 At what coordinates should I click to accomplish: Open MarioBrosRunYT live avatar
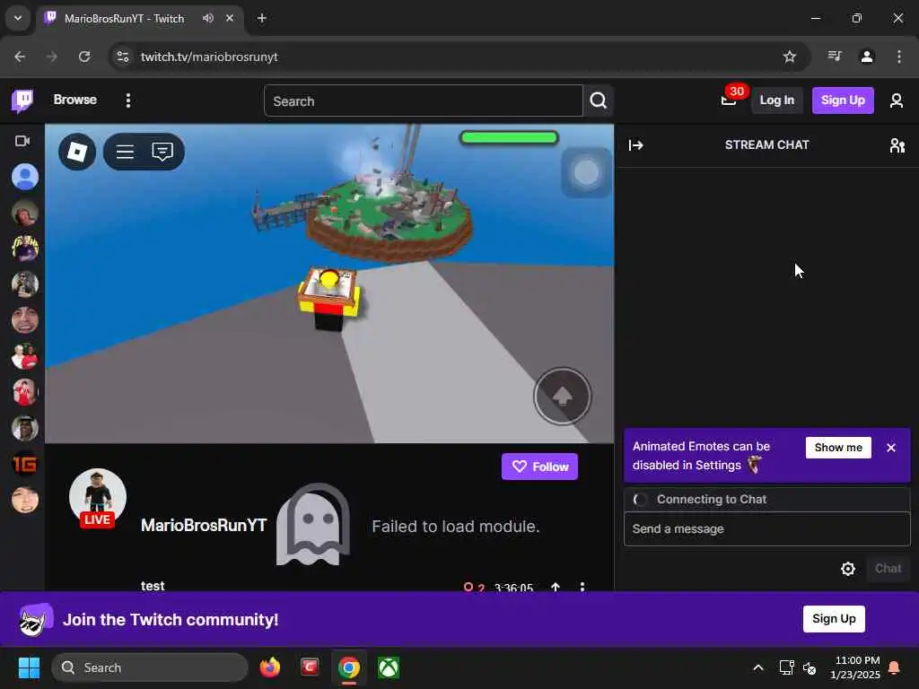[x=97, y=497]
